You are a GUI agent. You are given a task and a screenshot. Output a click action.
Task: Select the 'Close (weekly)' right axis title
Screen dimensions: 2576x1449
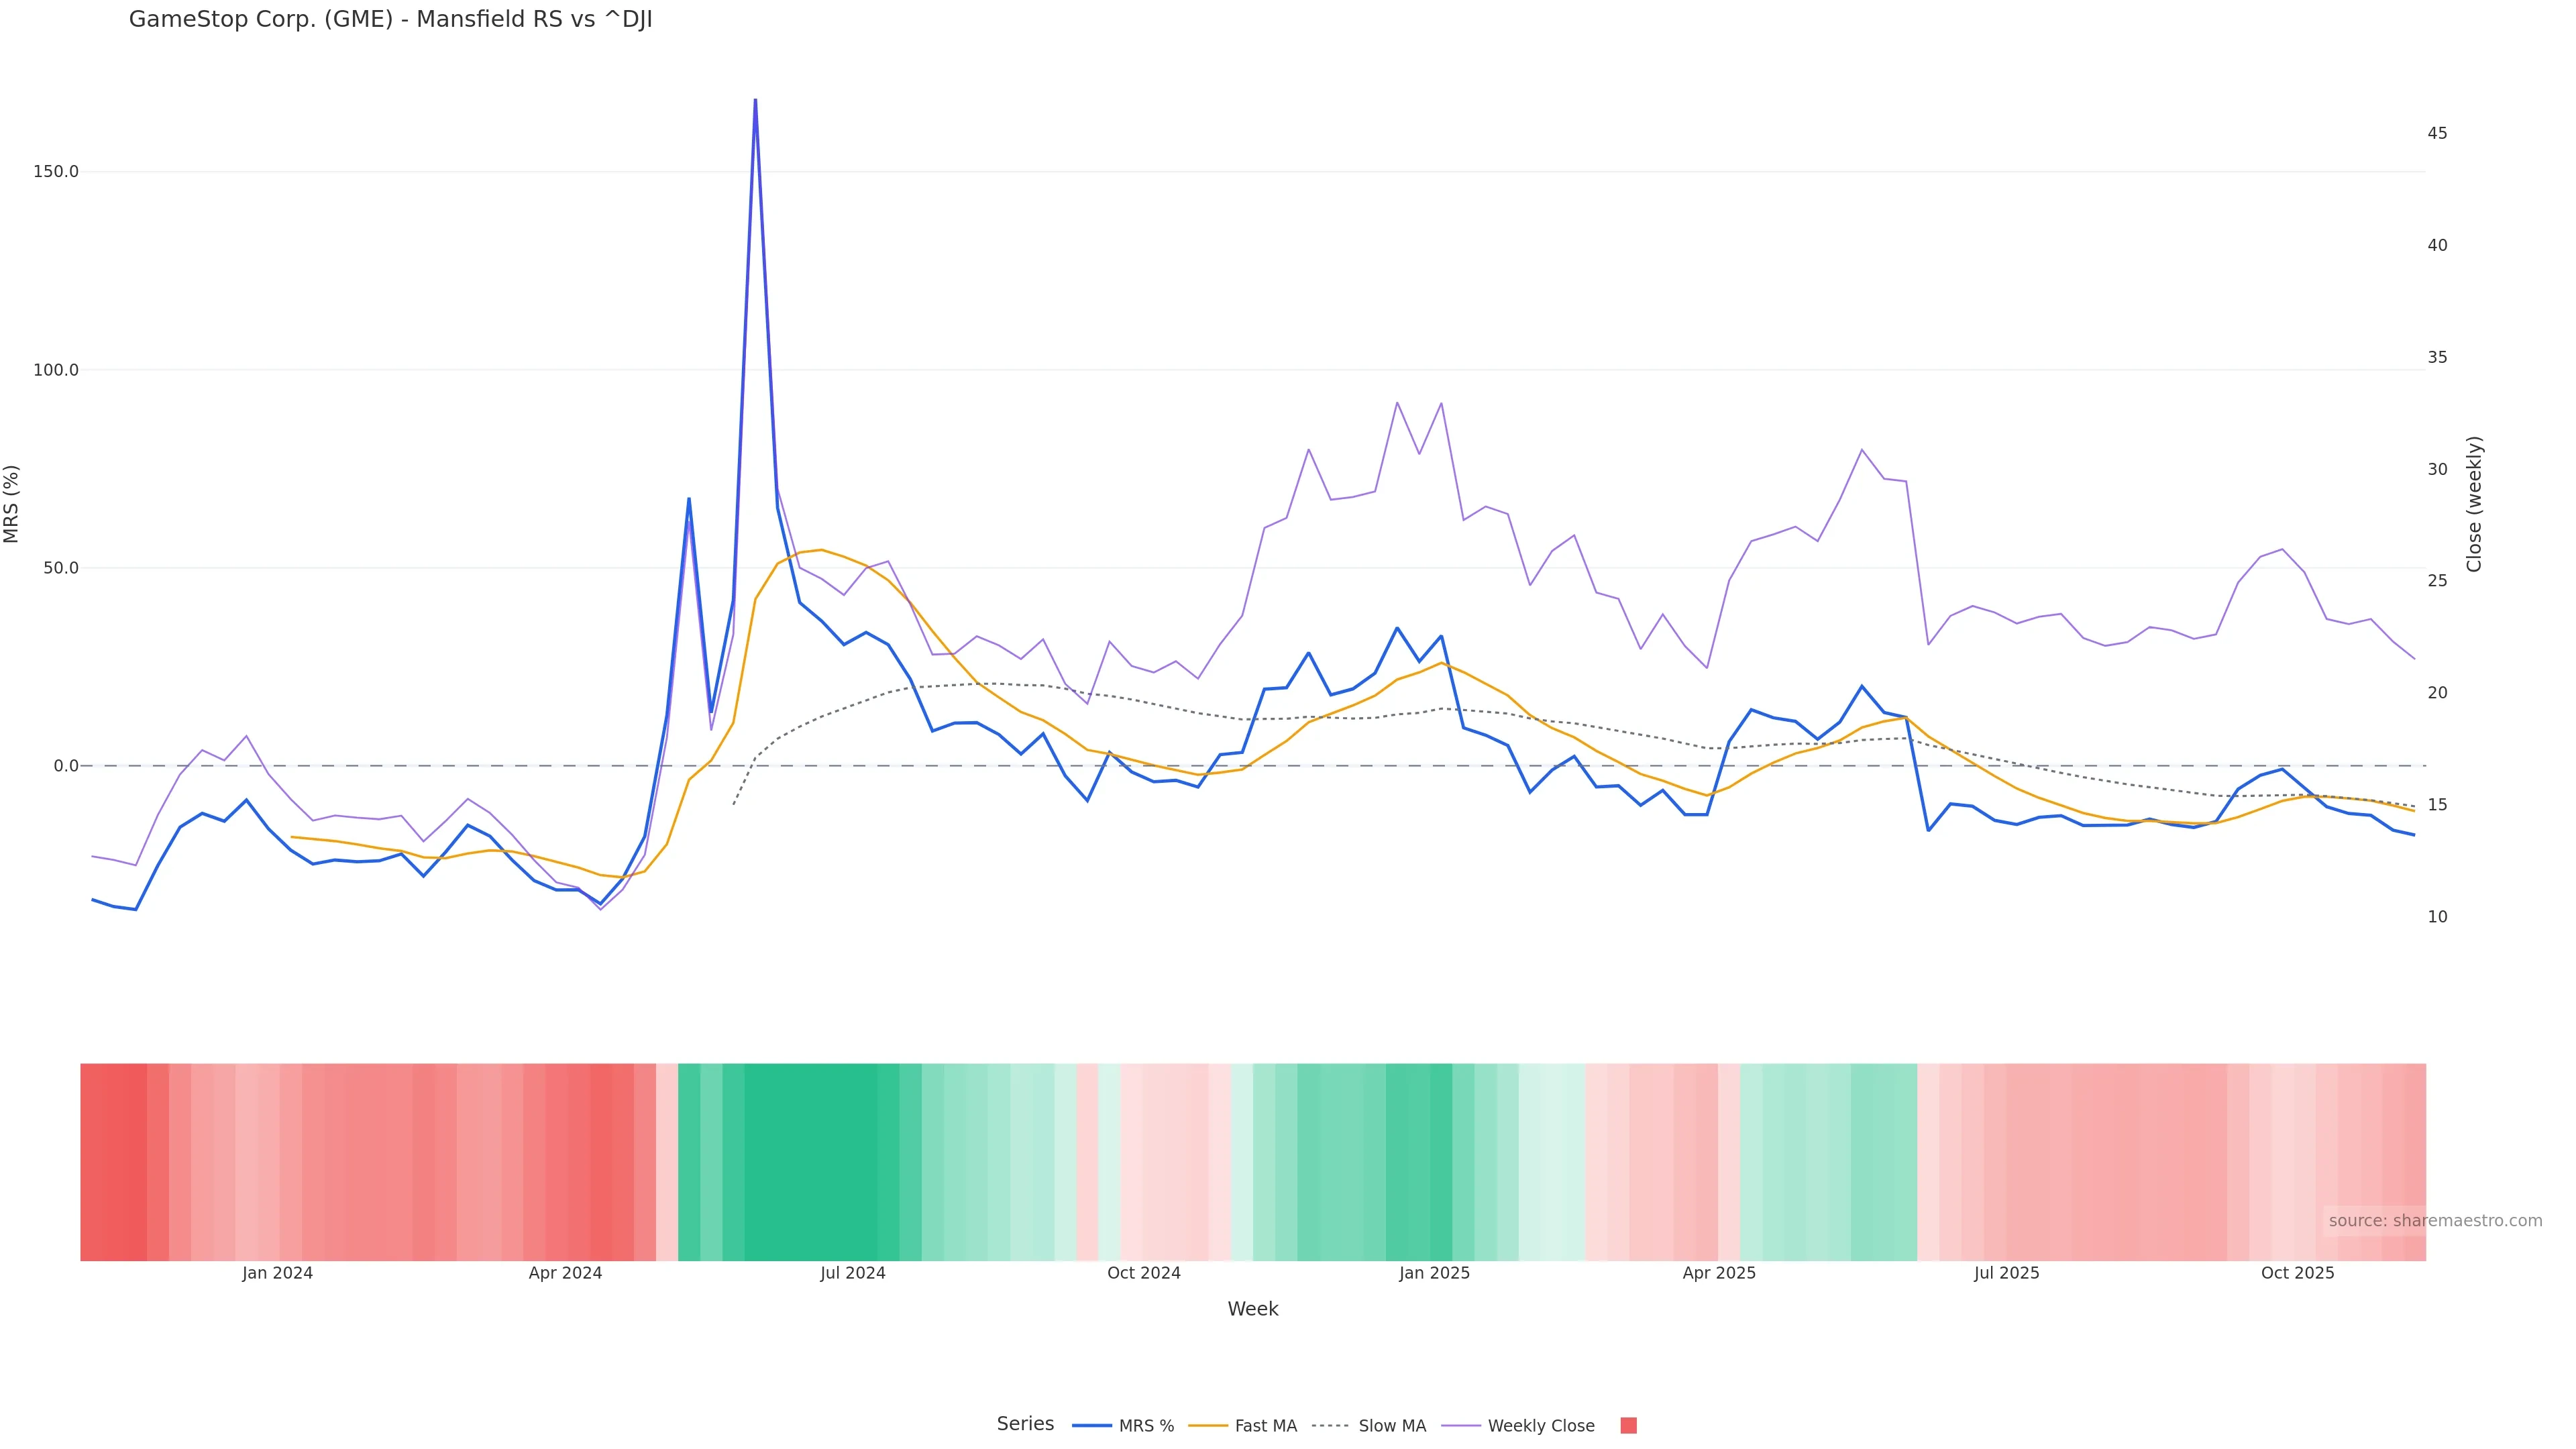[x=2474, y=504]
